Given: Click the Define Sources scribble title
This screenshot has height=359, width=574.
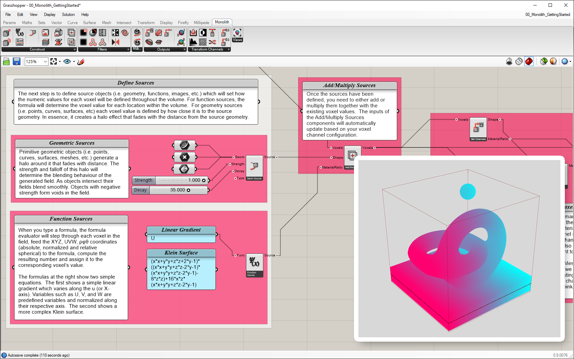Looking at the screenshot, I should click(x=136, y=83).
